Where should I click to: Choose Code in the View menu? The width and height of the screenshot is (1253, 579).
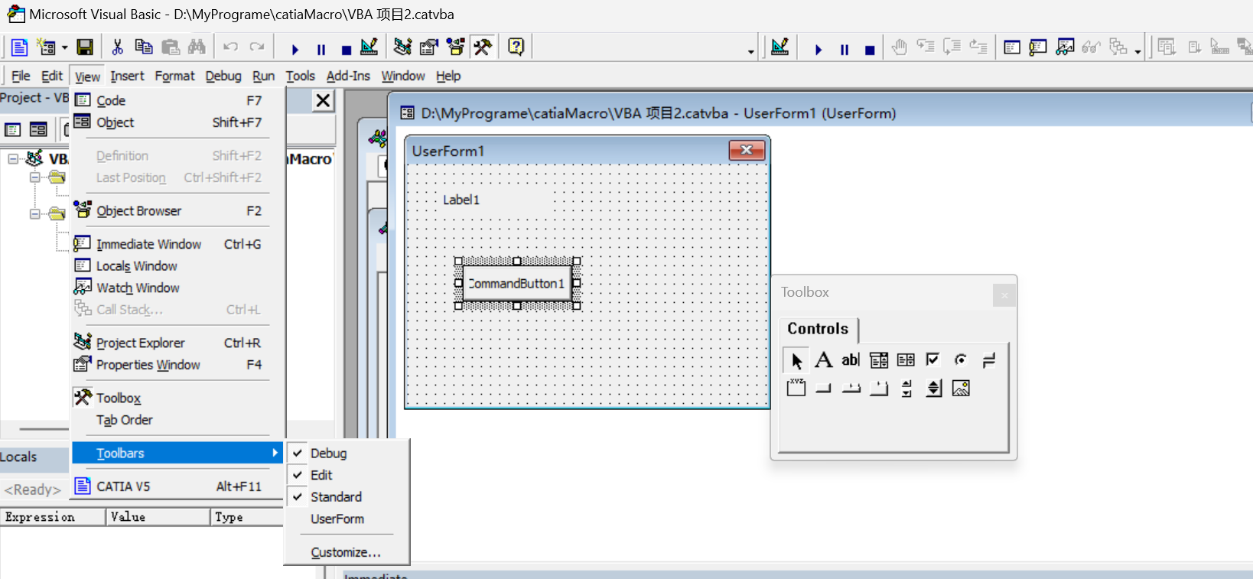[177, 100]
